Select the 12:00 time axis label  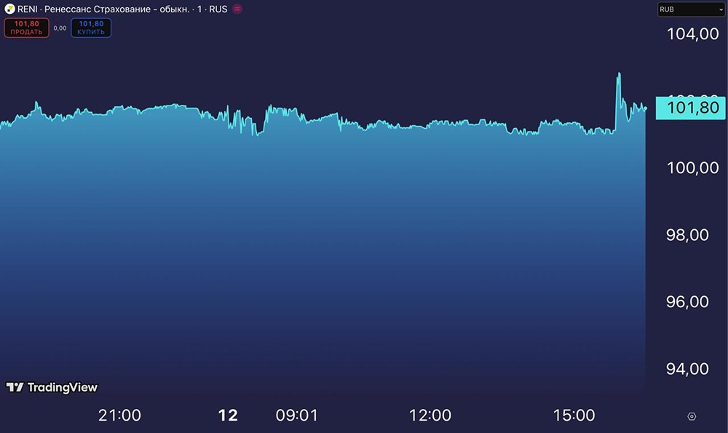pos(430,416)
